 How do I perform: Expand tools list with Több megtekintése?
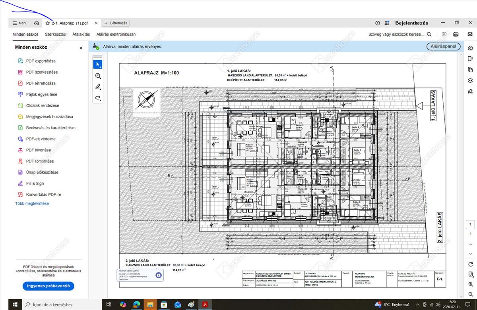pyautogui.click(x=32, y=203)
